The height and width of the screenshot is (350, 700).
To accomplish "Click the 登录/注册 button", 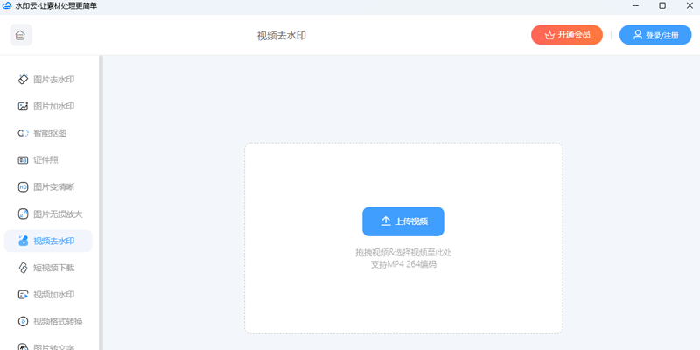I will click(x=655, y=35).
